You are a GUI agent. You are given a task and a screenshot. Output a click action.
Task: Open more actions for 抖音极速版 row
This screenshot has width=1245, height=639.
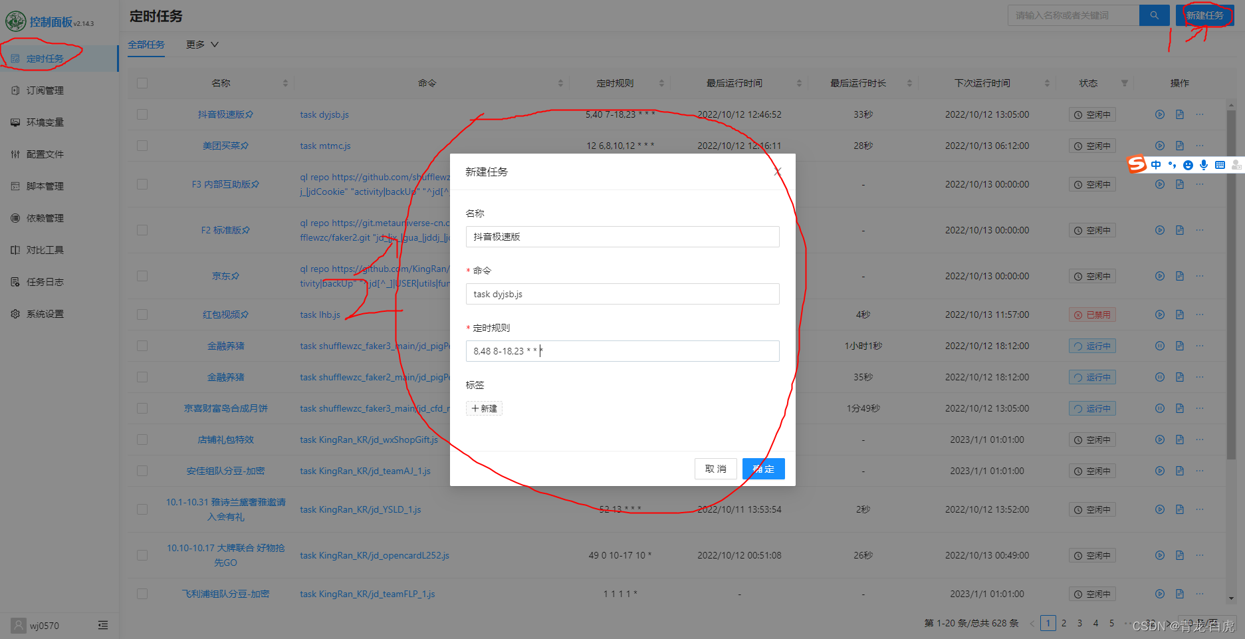(1200, 114)
